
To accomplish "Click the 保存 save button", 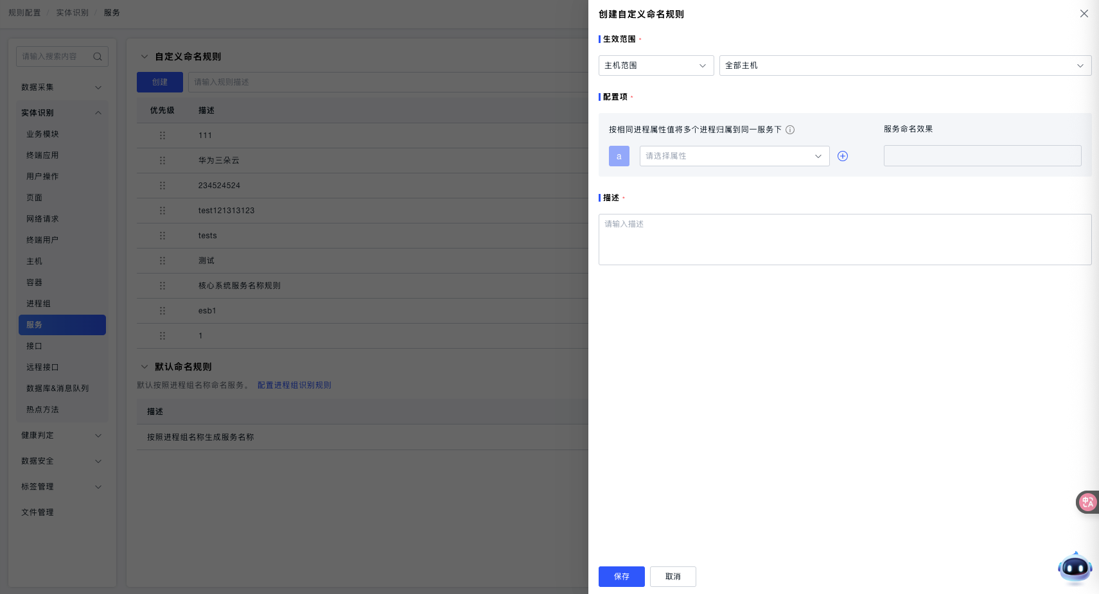I will click(621, 577).
